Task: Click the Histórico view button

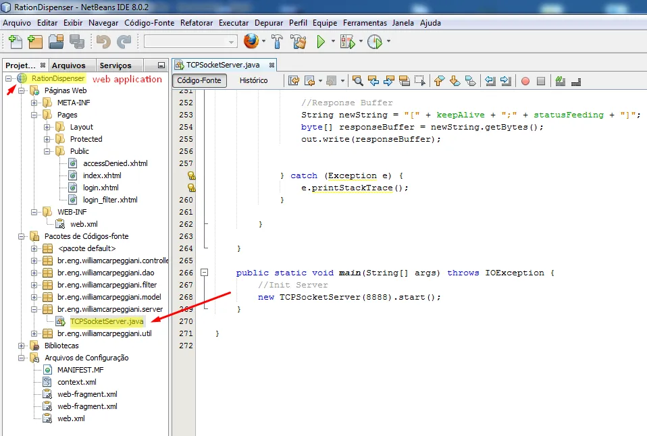Action: [254, 80]
